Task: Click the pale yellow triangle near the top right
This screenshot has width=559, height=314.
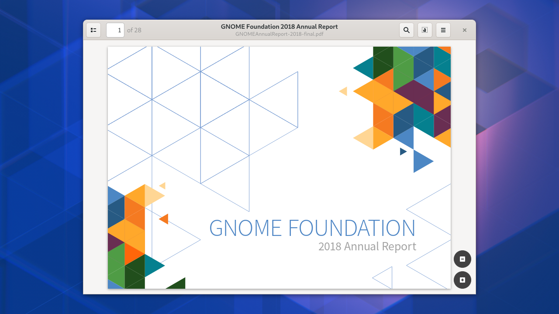Action: 344,91
